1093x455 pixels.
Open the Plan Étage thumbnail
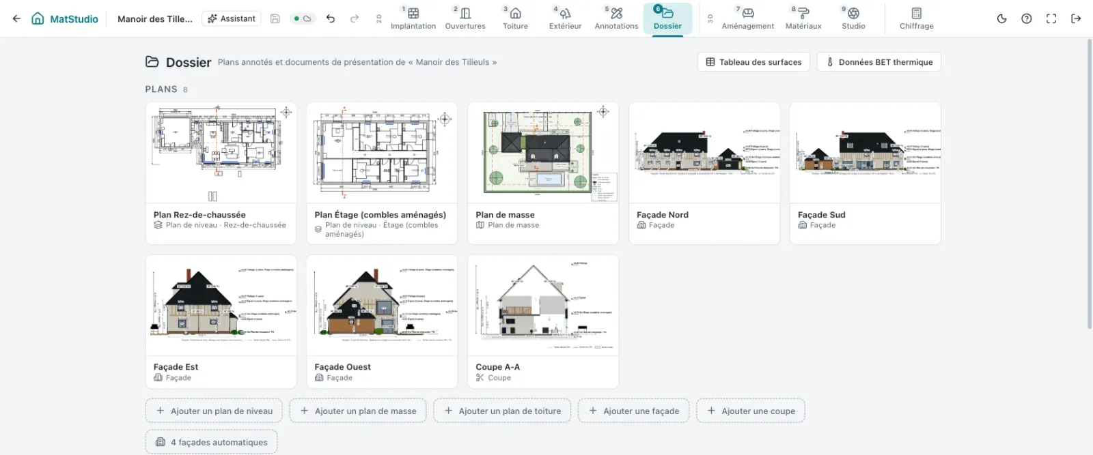click(382, 153)
